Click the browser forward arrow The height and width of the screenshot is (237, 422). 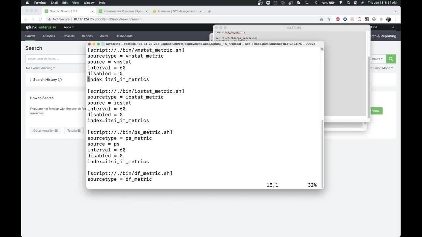tap(33, 19)
